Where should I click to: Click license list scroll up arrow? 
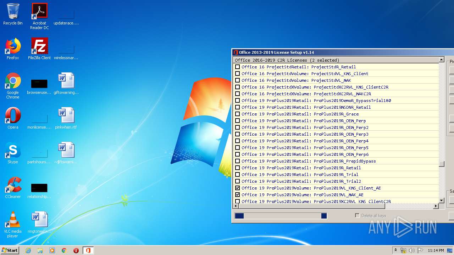point(442,59)
